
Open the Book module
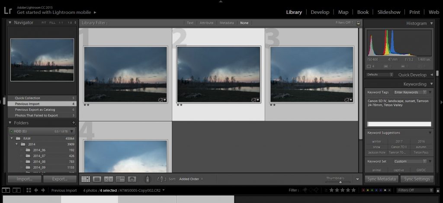(x=363, y=12)
